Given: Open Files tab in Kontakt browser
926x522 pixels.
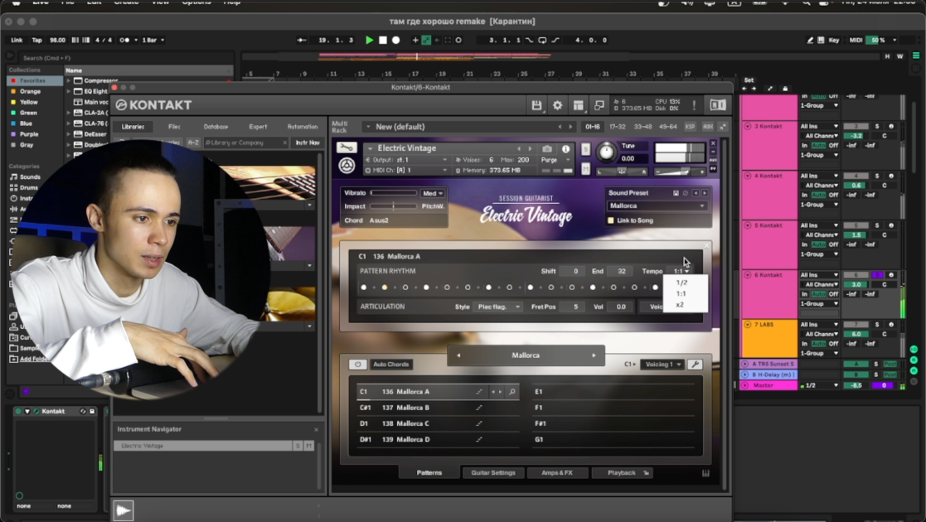Looking at the screenshot, I should tap(174, 127).
